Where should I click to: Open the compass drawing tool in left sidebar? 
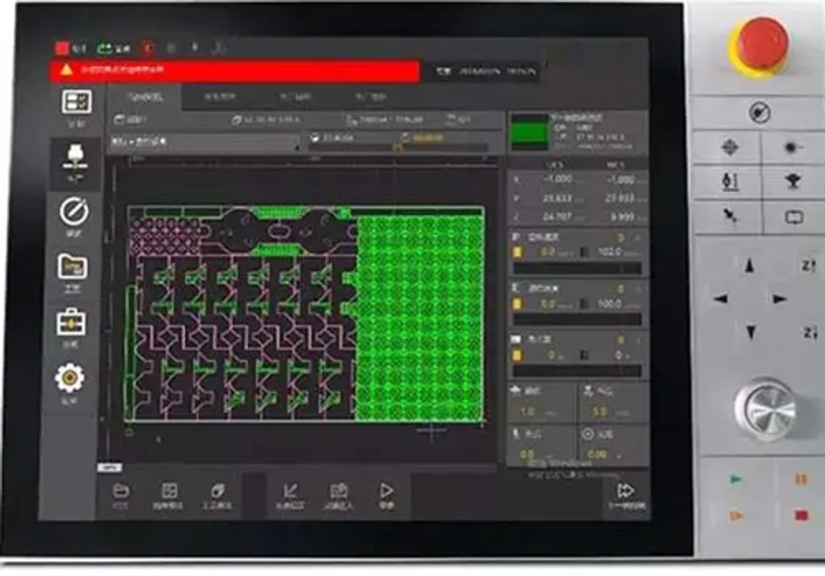[x=74, y=211]
